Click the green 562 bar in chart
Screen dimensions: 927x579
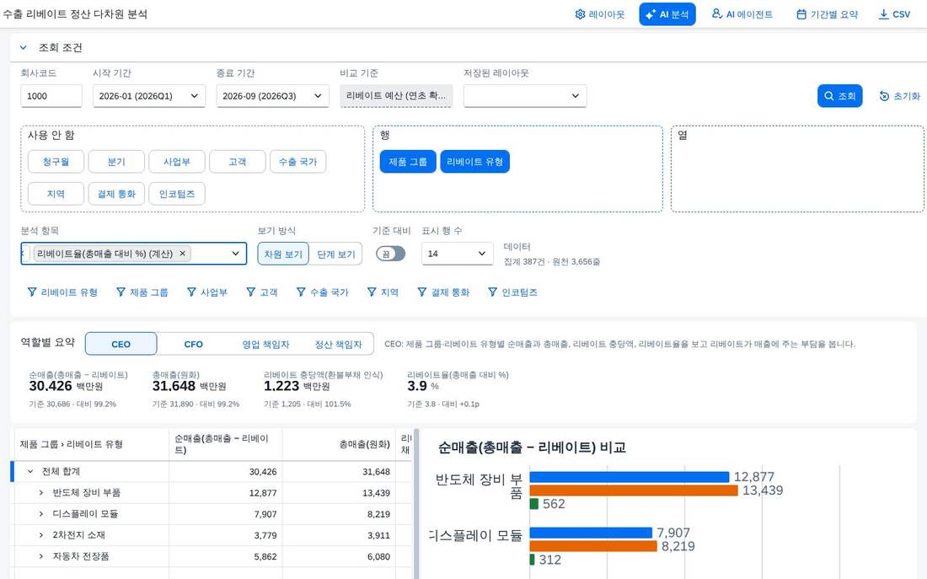click(533, 504)
